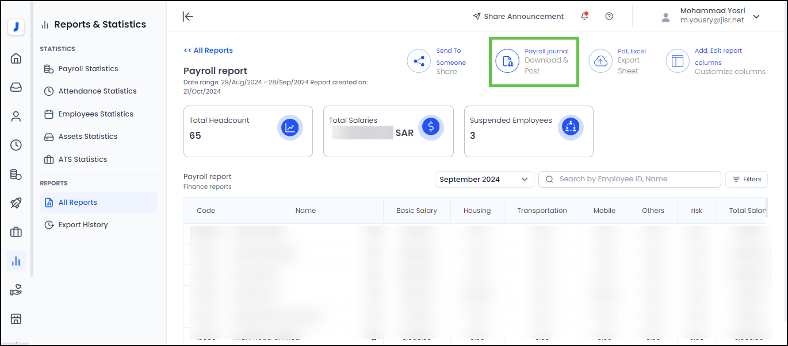Viewport: 788px width, 346px height.
Task: Open the clock attendance icon in rail
Action: tap(16, 145)
